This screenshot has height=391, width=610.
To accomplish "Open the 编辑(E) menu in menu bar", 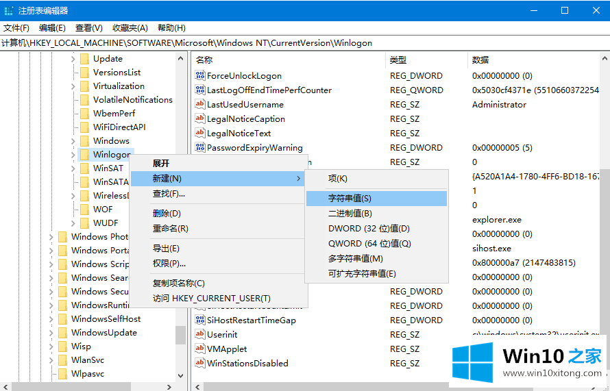I will [52, 28].
